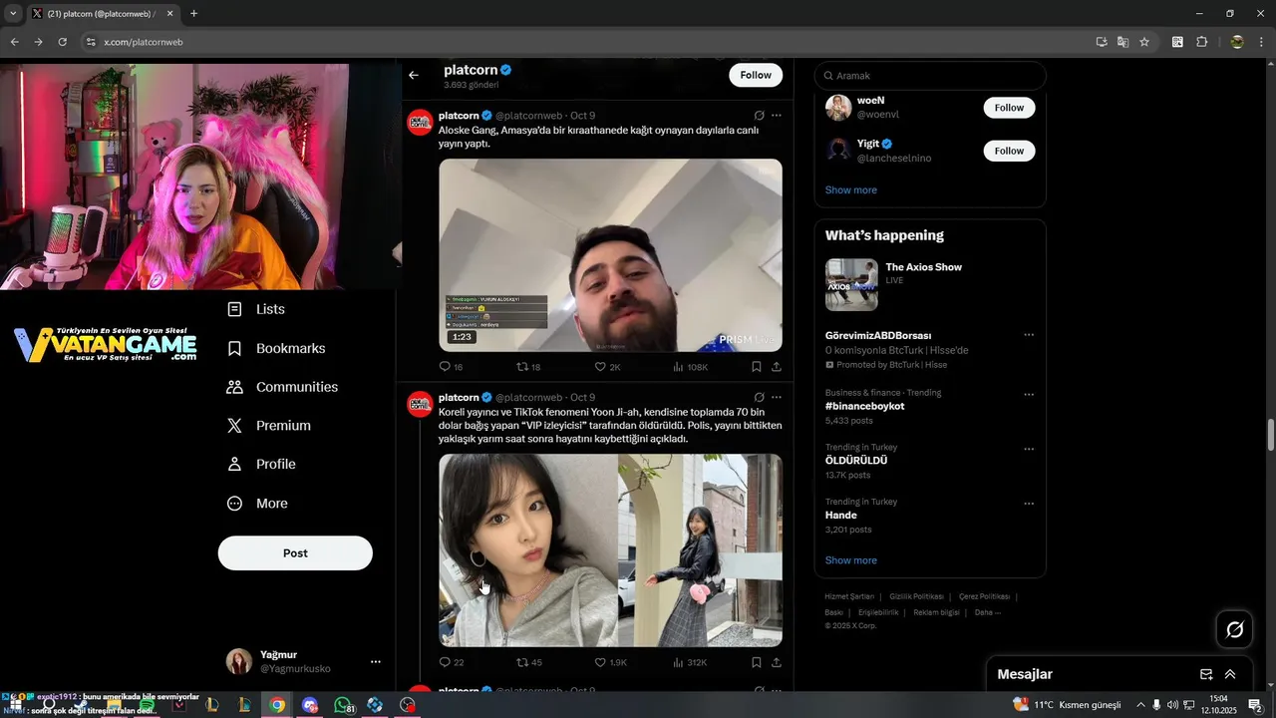
Task: Open the Grok floating button
Action: click(x=1234, y=629)
